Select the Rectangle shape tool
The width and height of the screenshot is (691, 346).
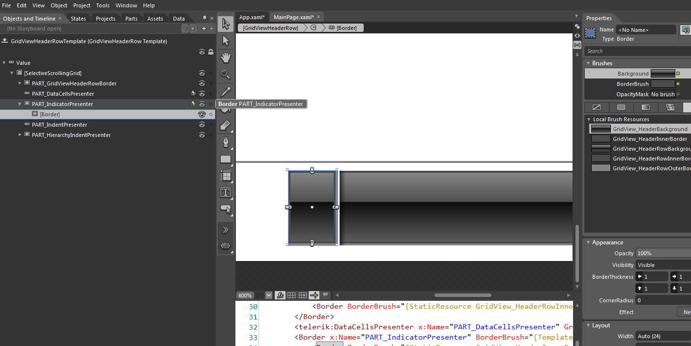point(226,159)
